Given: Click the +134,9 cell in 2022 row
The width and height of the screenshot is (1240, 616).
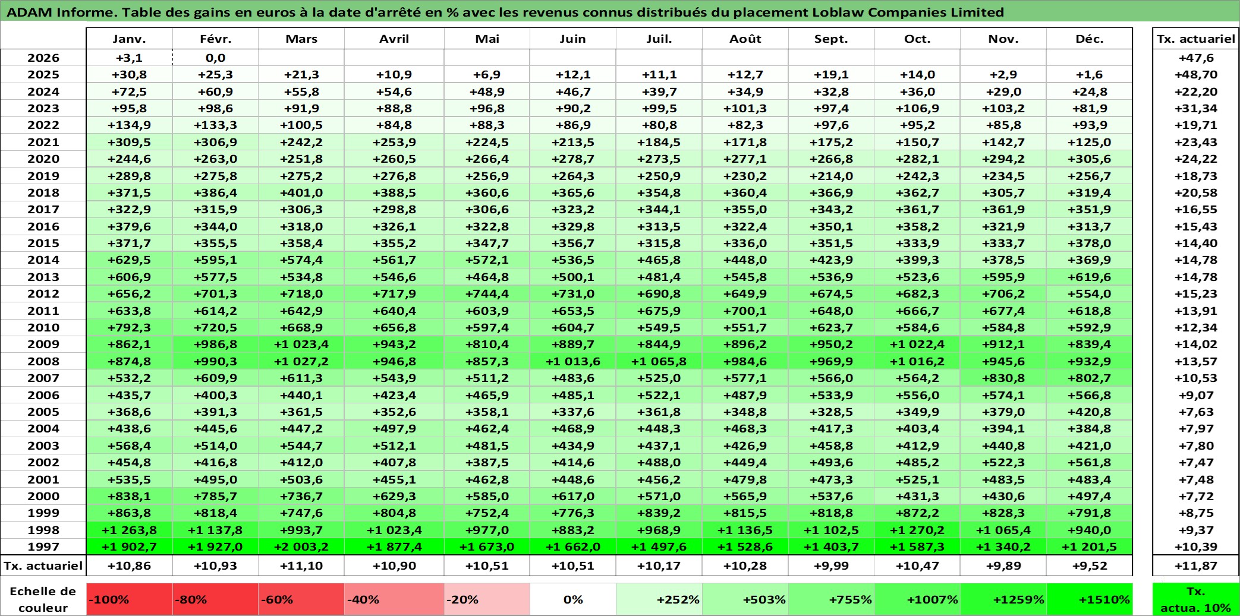Looking at the screenshot, I should point(130,125).
